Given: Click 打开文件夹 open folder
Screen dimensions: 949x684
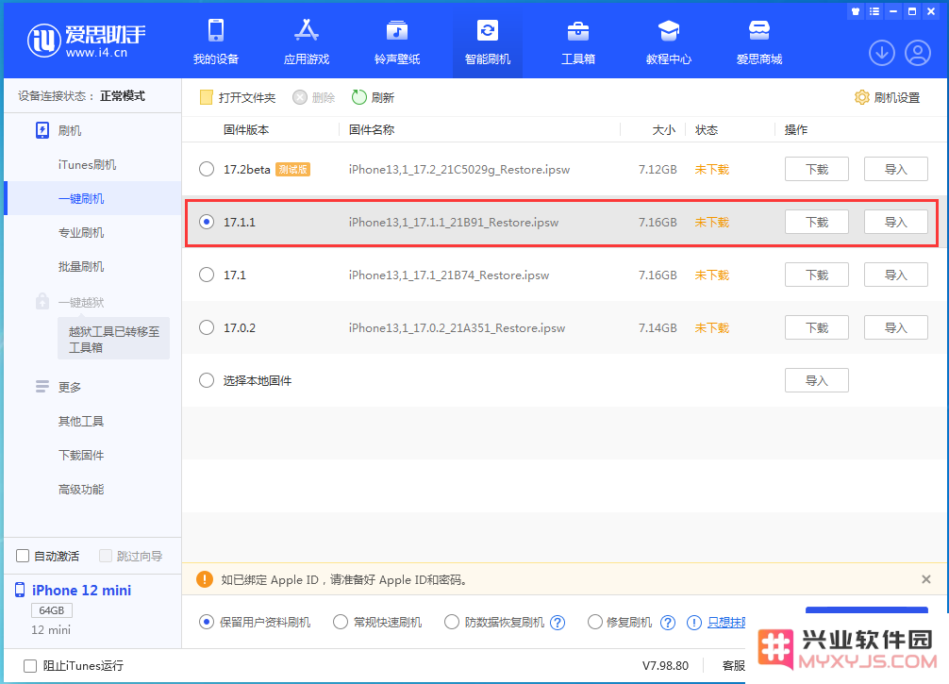Looking at the screenshot, I should pos(238,97).
